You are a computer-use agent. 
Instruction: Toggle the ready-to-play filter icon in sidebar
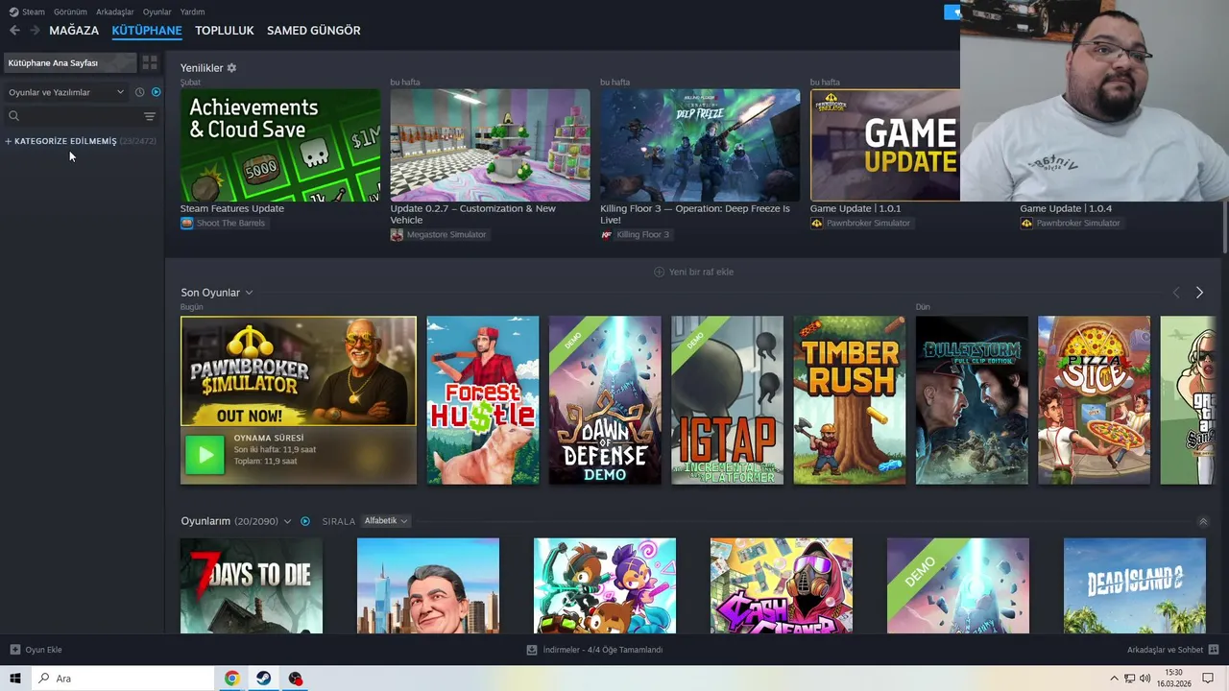coord(157,92)
